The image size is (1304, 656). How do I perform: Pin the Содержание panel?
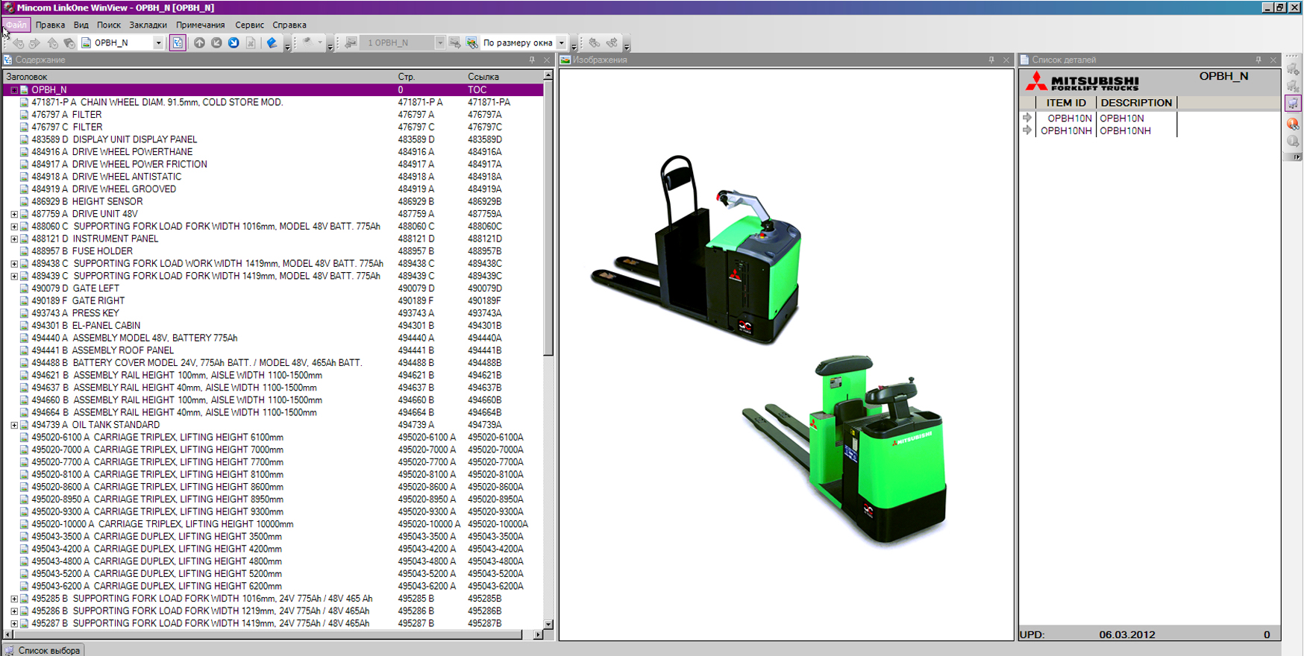(532, 60)
